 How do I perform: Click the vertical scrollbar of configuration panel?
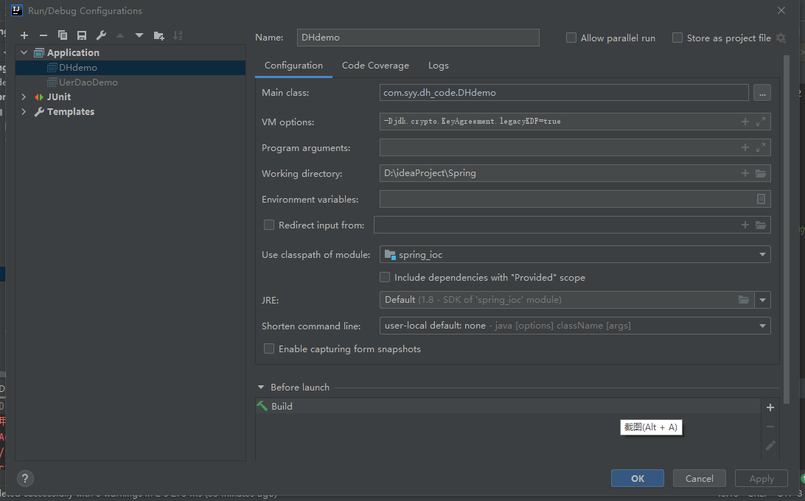click(786, 229)
